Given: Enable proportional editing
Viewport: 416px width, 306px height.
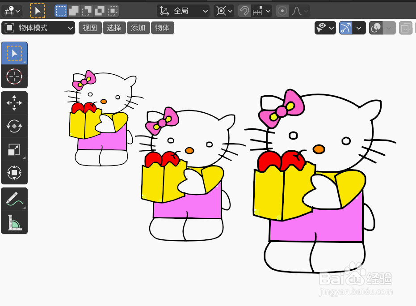Looking at the screenshot, I should click(282, 10).
